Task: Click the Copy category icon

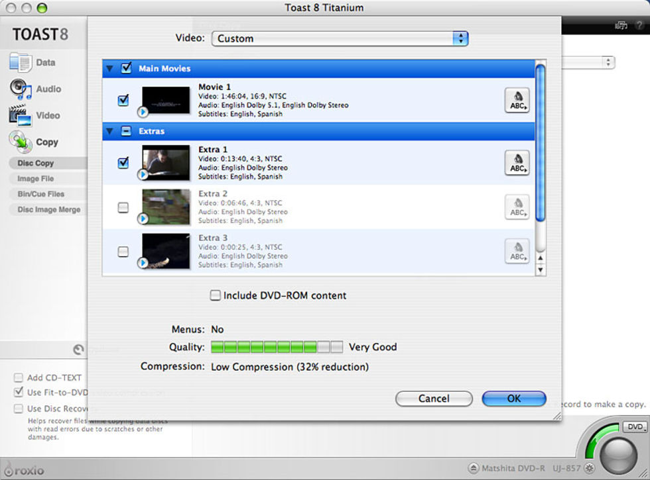Action: (x=21, y=142)
